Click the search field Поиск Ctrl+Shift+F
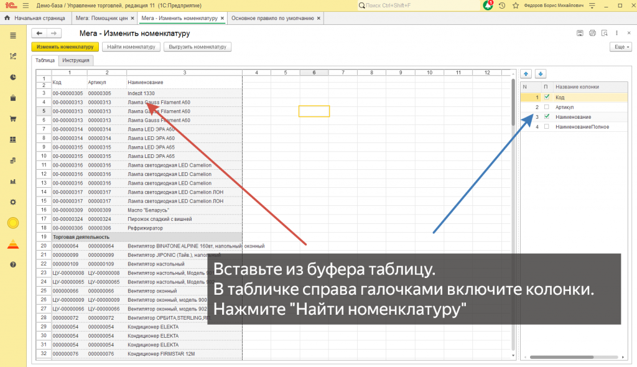Image resolution: width=637 pixels, height=367 pixels. 419,6
